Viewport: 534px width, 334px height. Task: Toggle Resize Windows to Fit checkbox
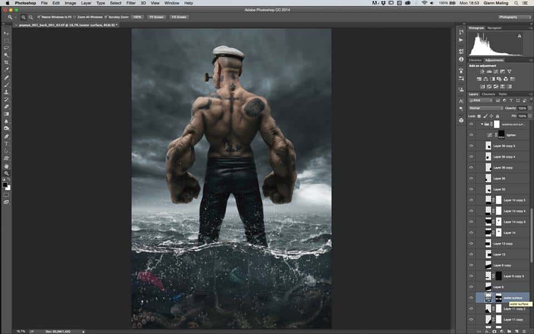(x=38, y=17)
